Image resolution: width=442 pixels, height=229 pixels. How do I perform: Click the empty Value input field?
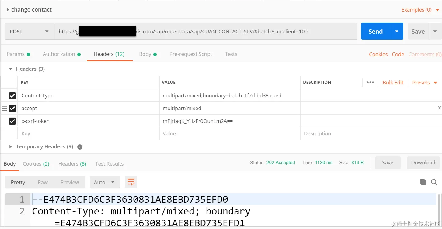(x=230, y=133)
